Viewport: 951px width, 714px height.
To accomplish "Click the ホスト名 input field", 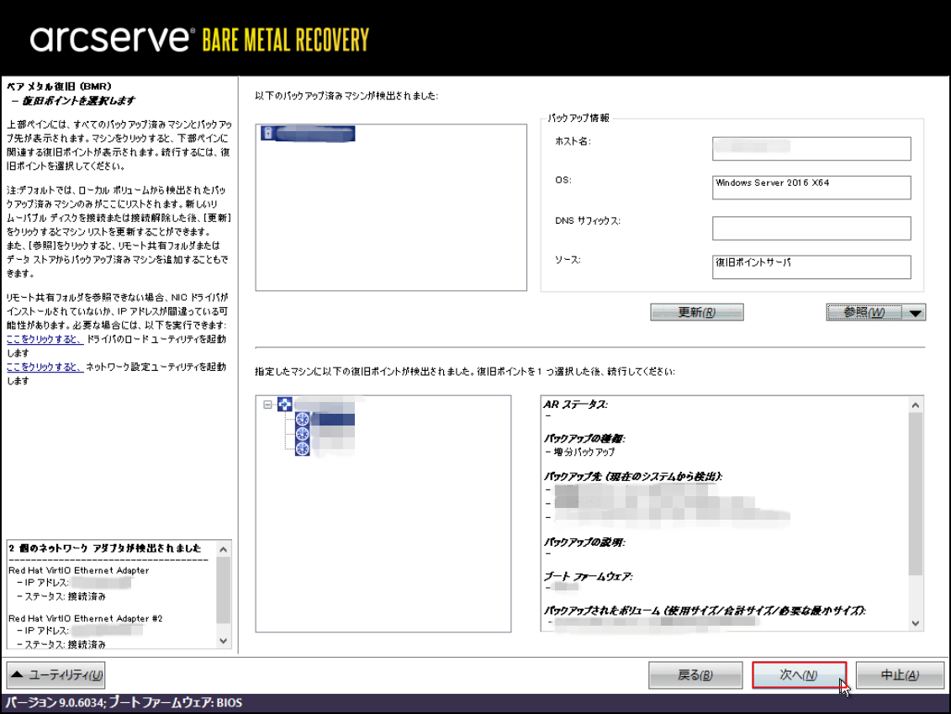I will click(811, 148).
